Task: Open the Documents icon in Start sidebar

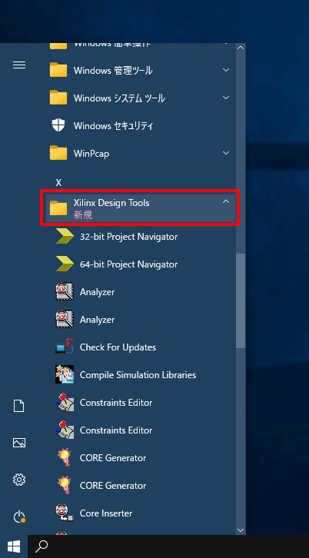Action: click(19, 406)
